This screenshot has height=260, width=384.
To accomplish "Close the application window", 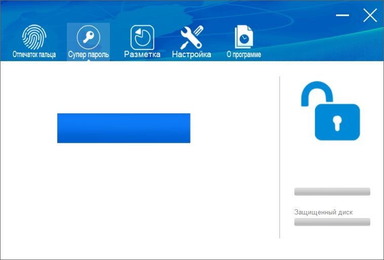I will point(370,15).
